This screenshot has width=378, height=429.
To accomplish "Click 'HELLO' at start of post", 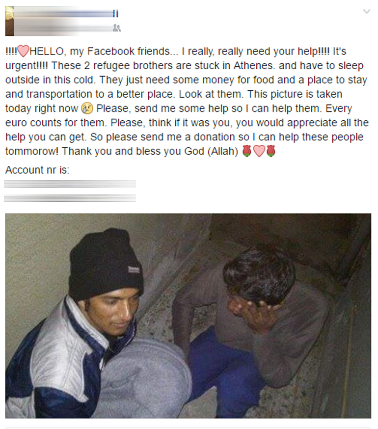I will pyautogui.click(x=47, y=51).
